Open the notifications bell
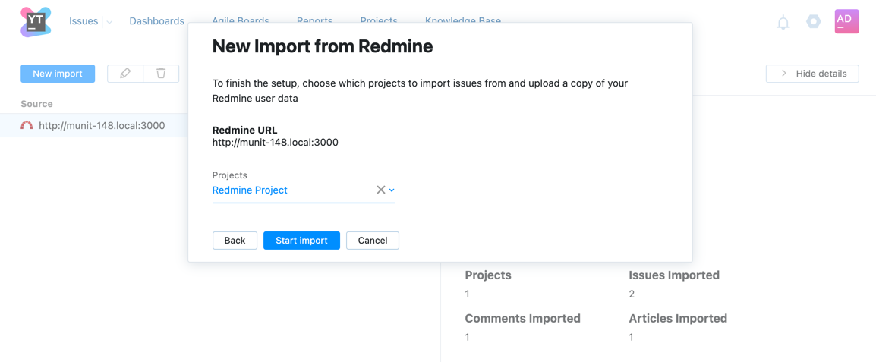 (x=783, y=22)
